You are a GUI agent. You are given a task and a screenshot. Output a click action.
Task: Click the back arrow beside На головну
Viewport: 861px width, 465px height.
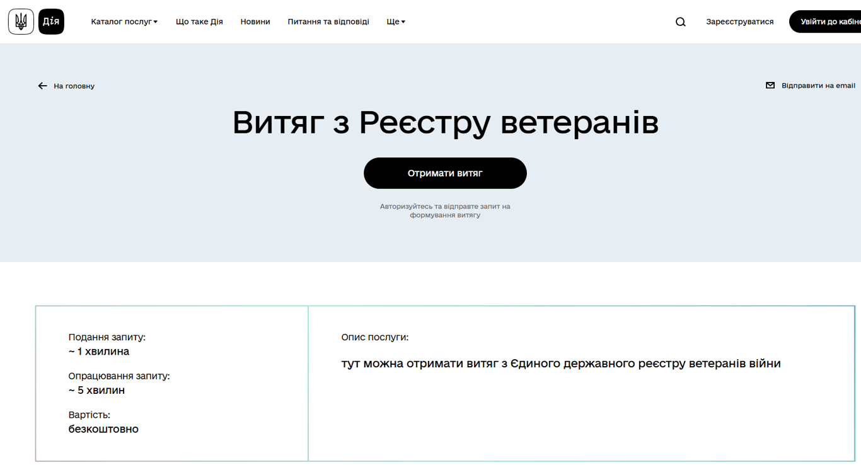[x=42, y=86]
